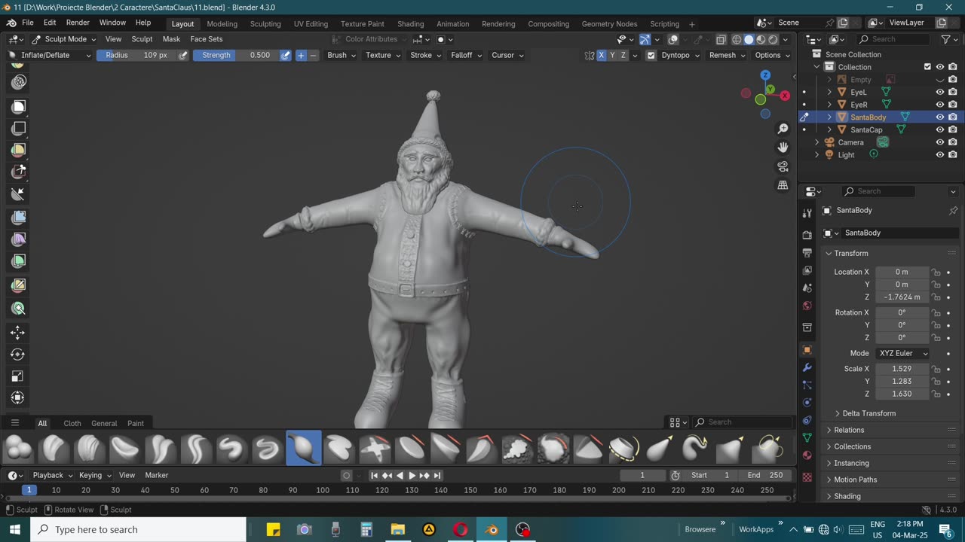The width and height of the screenshot is (965, 542).
Task: Toggle show overlays button
Action: click(x=673, y=39)
